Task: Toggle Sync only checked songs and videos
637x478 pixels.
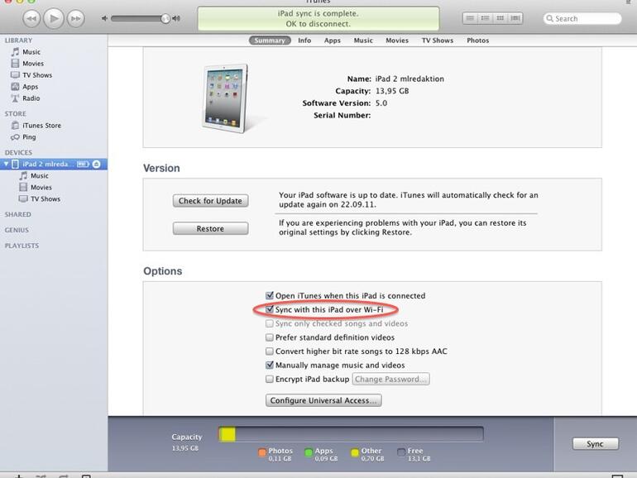Action: pos(270,323)
